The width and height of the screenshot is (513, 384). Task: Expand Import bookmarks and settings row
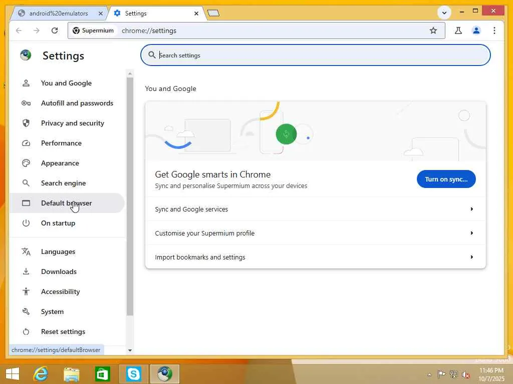click(316, 257)
